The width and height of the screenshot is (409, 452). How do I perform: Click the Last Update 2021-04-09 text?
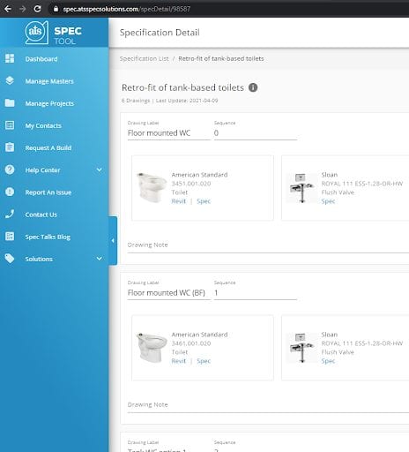(x=187, y=101)
